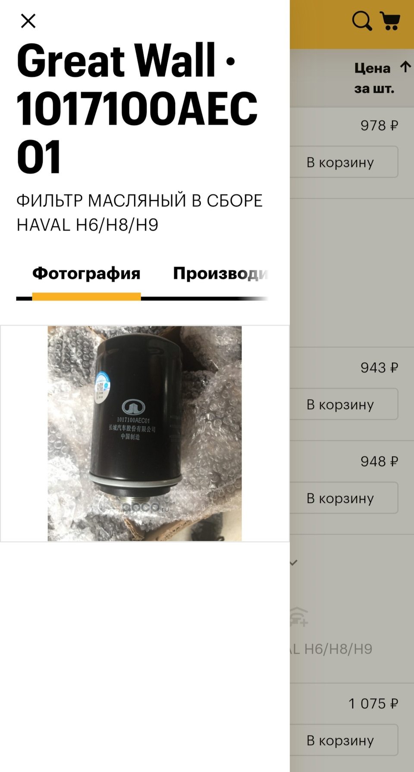Click the 943 ₽ price label
The height and width of the screenshot is (772, 414).
click(379, 368)
